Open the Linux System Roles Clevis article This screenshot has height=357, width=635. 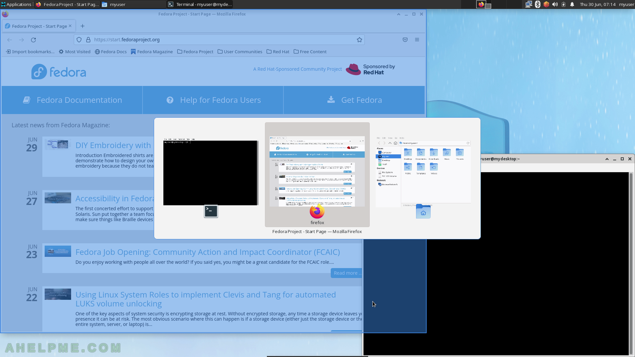(x=205, y=299)
